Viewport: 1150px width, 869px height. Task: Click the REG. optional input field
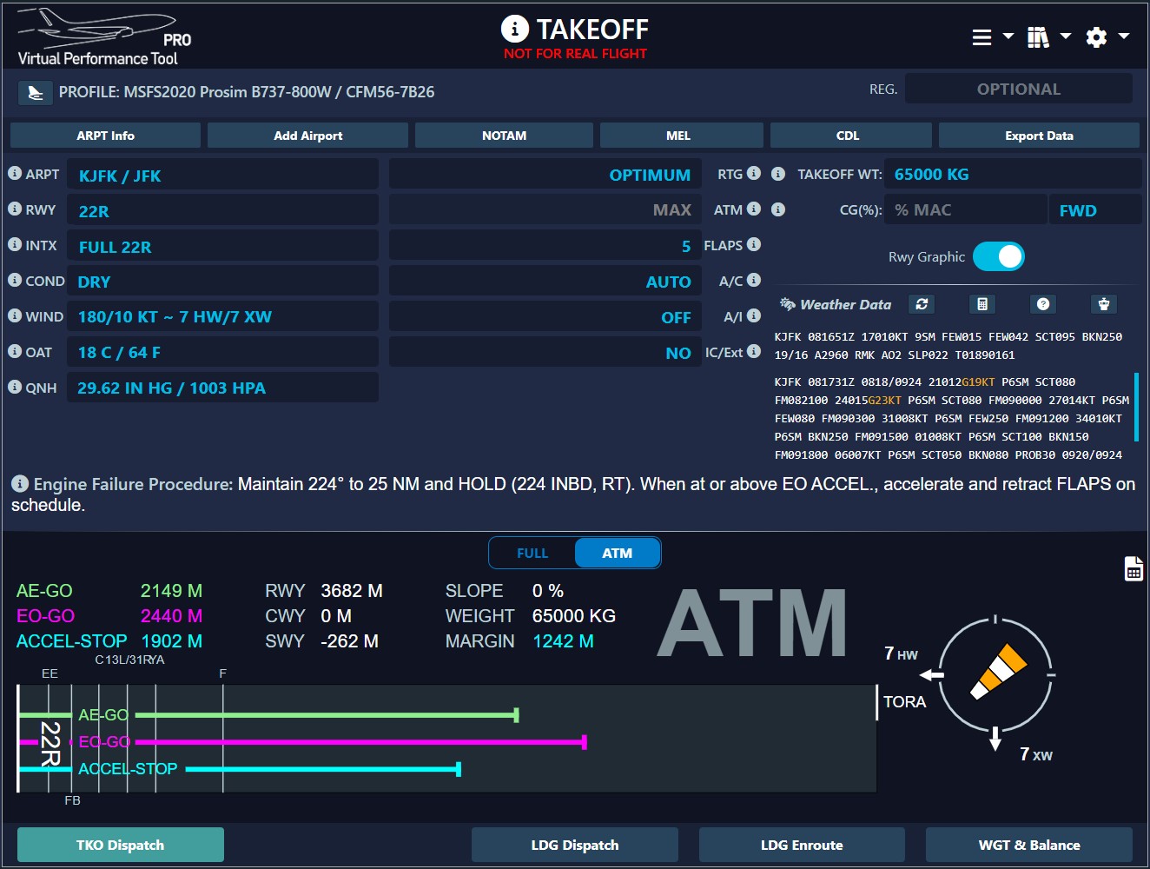pyautogui.click(x=1018, y=89)
